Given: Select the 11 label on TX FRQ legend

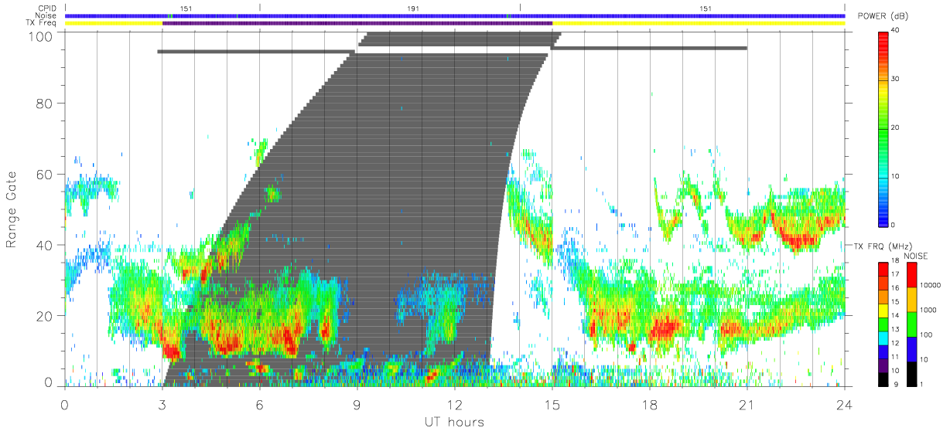Looking at the screenshot, I should pyautogui.click(x=895, y=357).
